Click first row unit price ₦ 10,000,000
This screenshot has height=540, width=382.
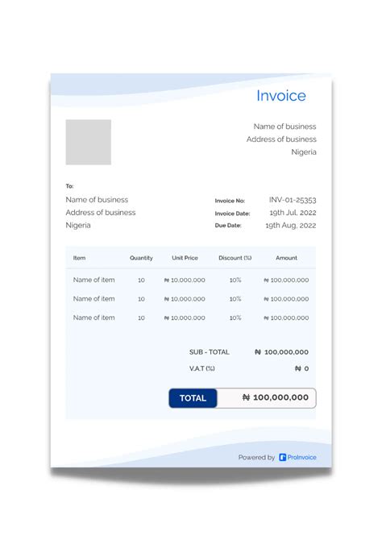click(185, 280)
